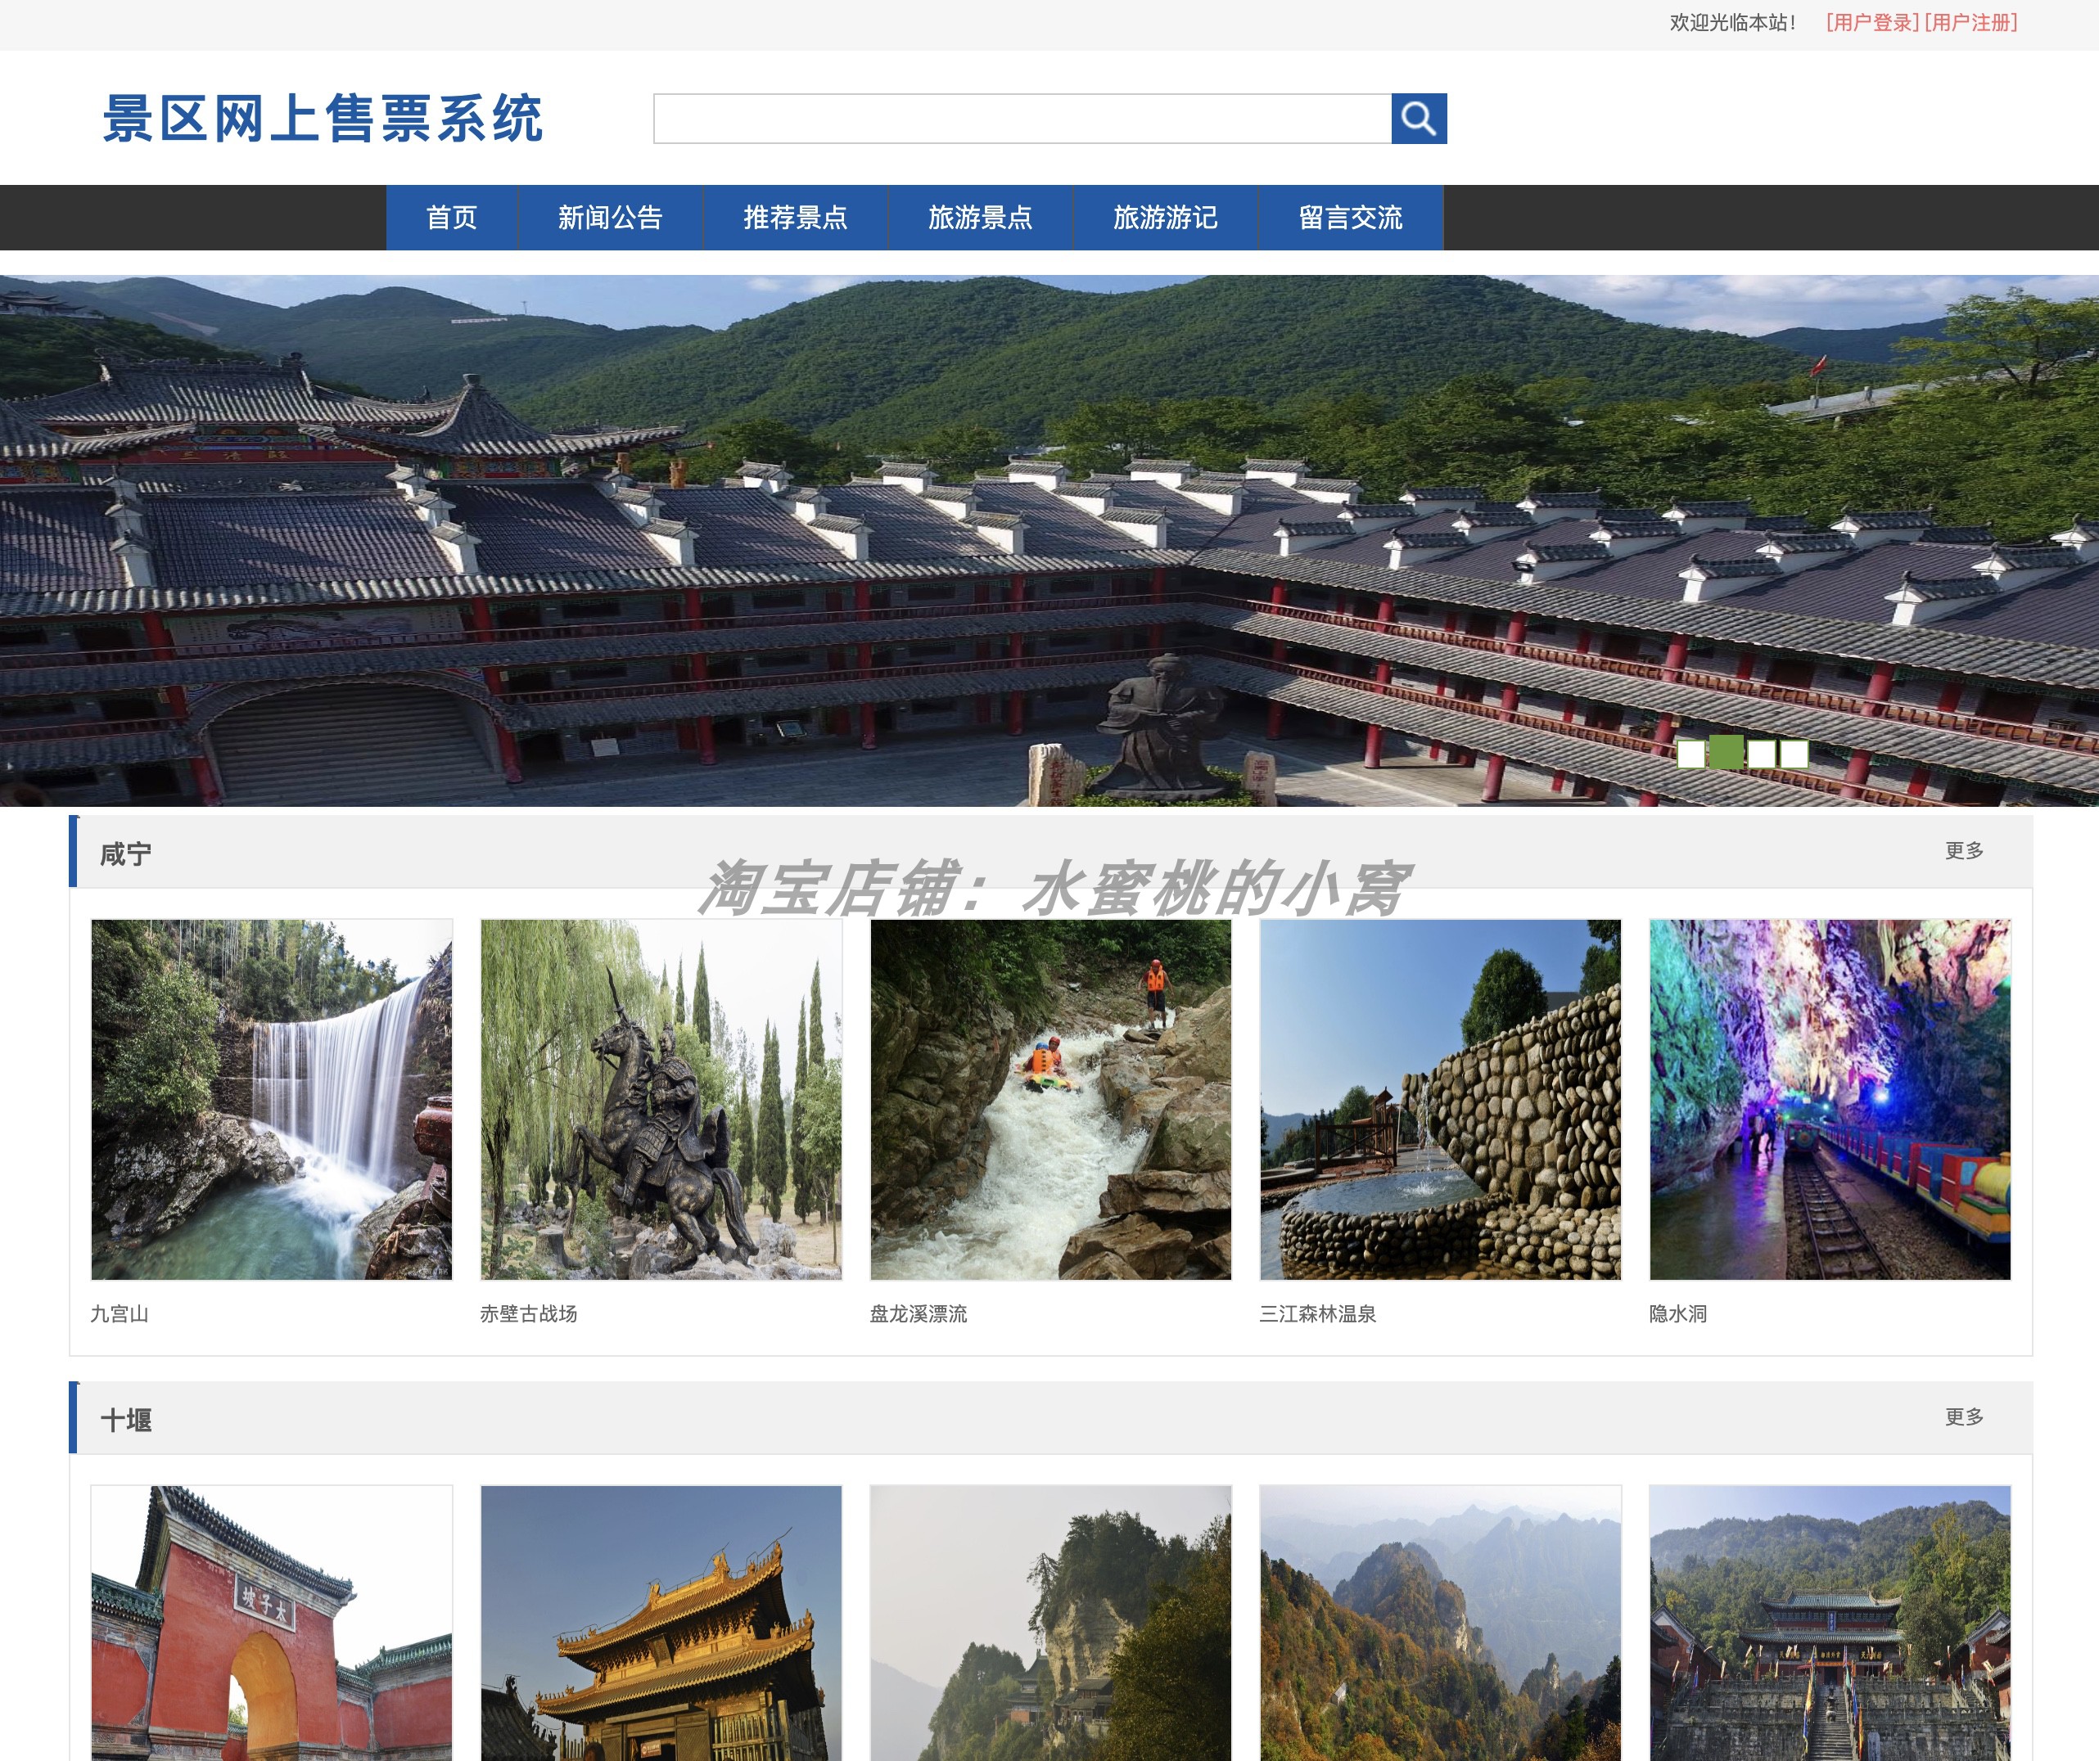Select the green active carousel indicator
The width and height of the screenshot is (2099, 1761).
tap(1727, 752)
